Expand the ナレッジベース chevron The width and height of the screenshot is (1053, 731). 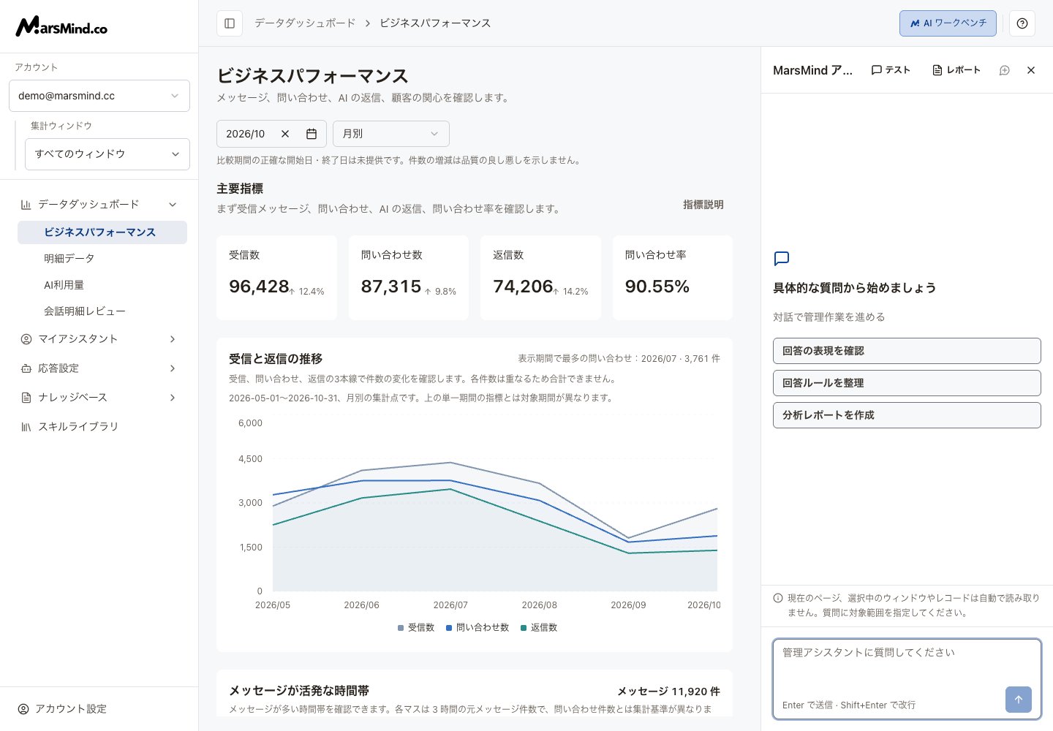point(173,398)
